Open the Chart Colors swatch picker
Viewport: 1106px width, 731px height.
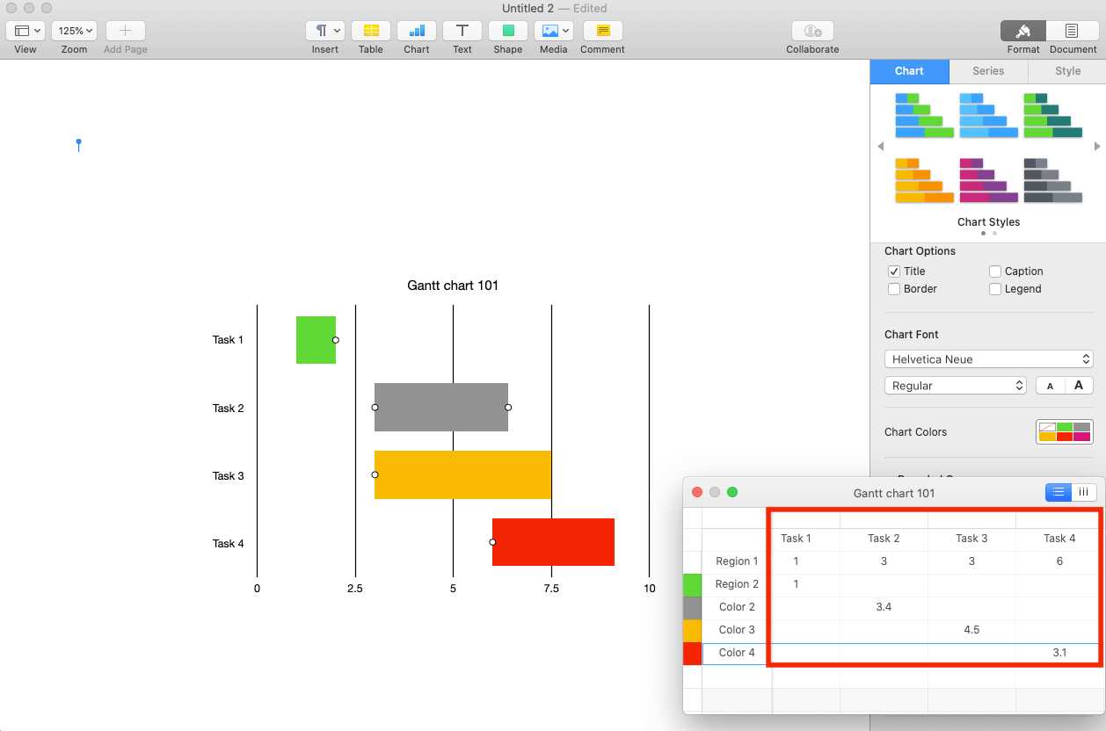pyautogui.click(x=1064, y=431)
